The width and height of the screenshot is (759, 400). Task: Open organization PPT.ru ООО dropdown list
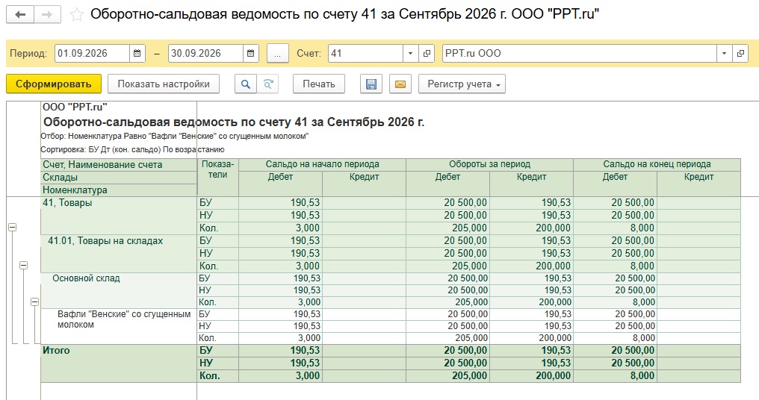pyautogui.click(x=724, y=53)
